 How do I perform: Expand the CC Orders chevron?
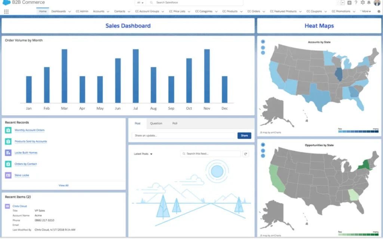click(264, 12)
